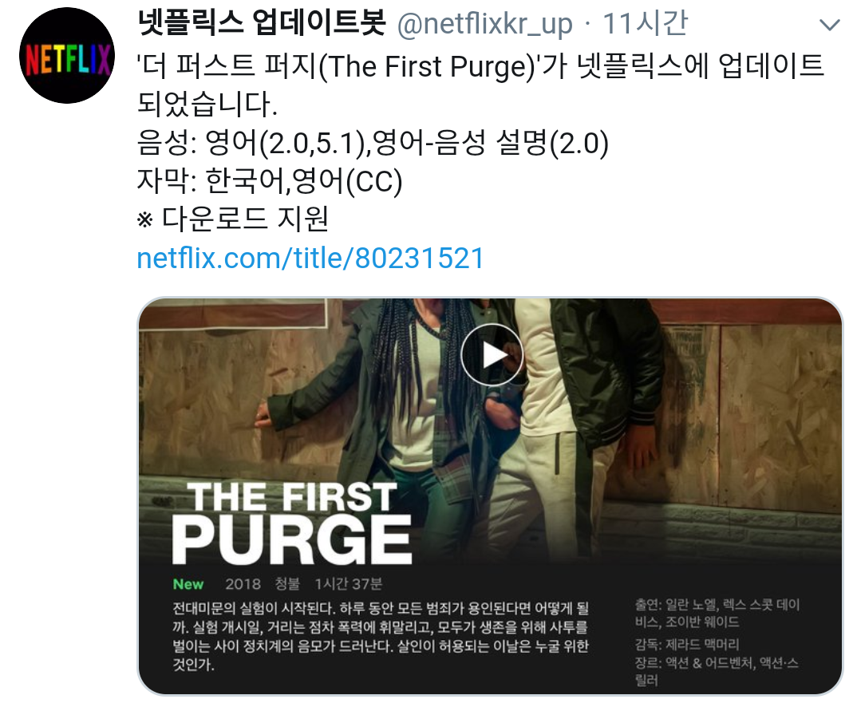This screenshot has height=703, width=857.
Task: Select the 장르 genre line
Action: coord(717,672)
